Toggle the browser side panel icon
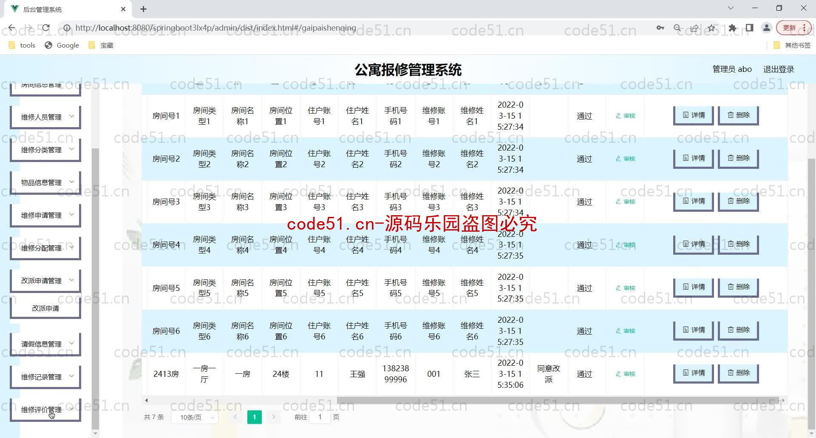 (749, 28)
